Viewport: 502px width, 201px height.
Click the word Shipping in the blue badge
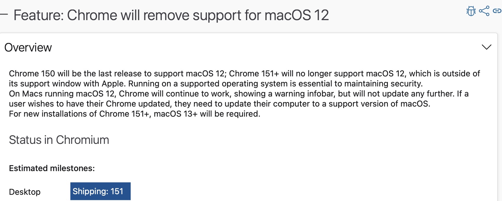coord(90,191)
